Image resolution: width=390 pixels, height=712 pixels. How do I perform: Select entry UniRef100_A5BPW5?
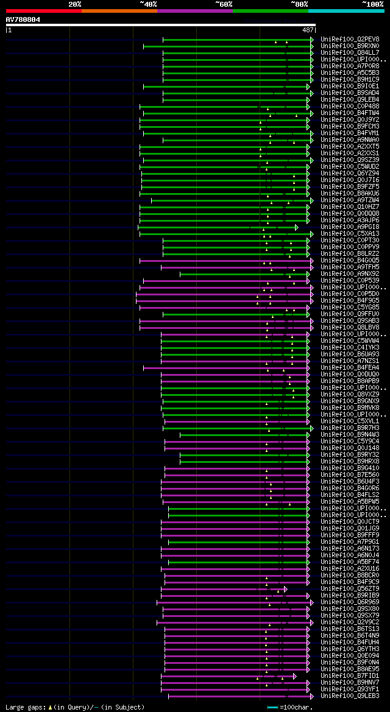pyautogui.click(x=350, y=501)
